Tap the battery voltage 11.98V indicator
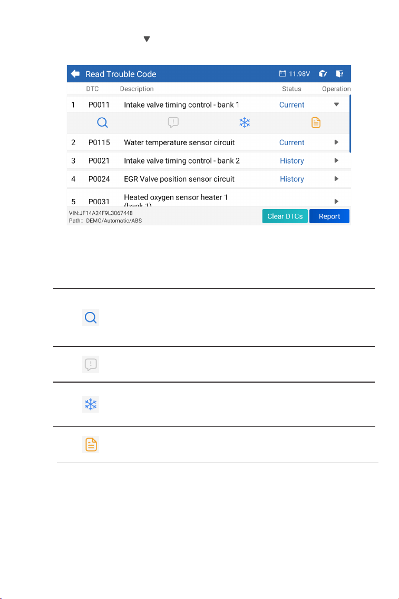Screen dimensions: 399x599 point(295,74)
